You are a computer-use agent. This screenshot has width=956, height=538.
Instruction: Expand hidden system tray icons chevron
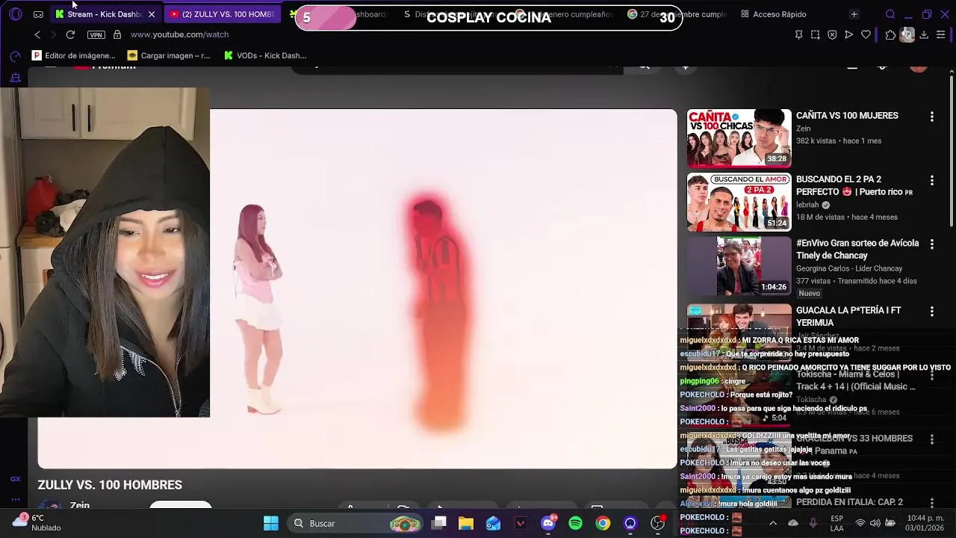coord(773,523)
